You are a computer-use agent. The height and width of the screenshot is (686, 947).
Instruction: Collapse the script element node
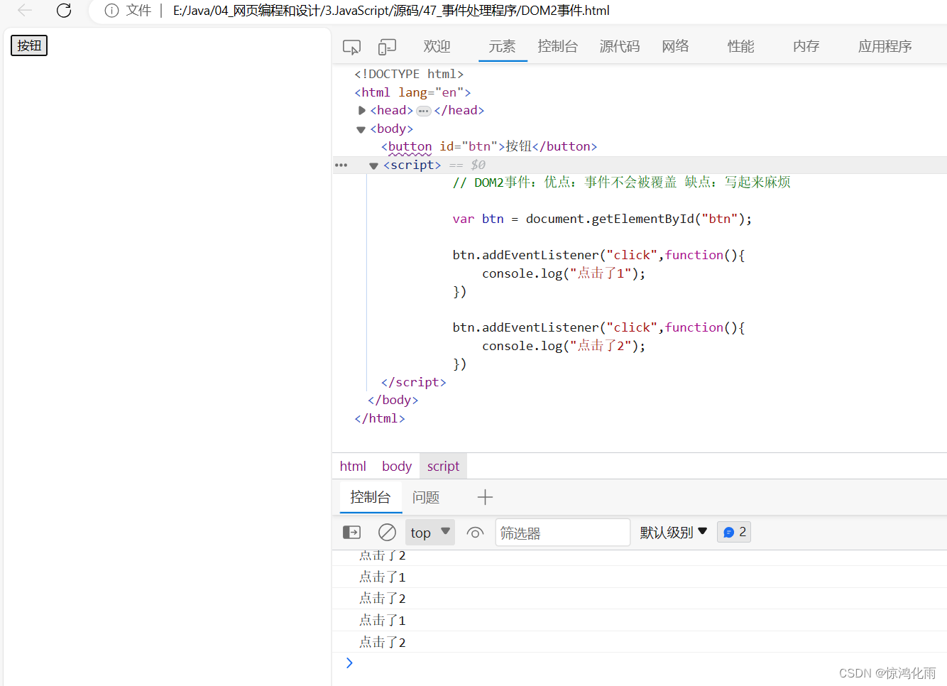373,165
